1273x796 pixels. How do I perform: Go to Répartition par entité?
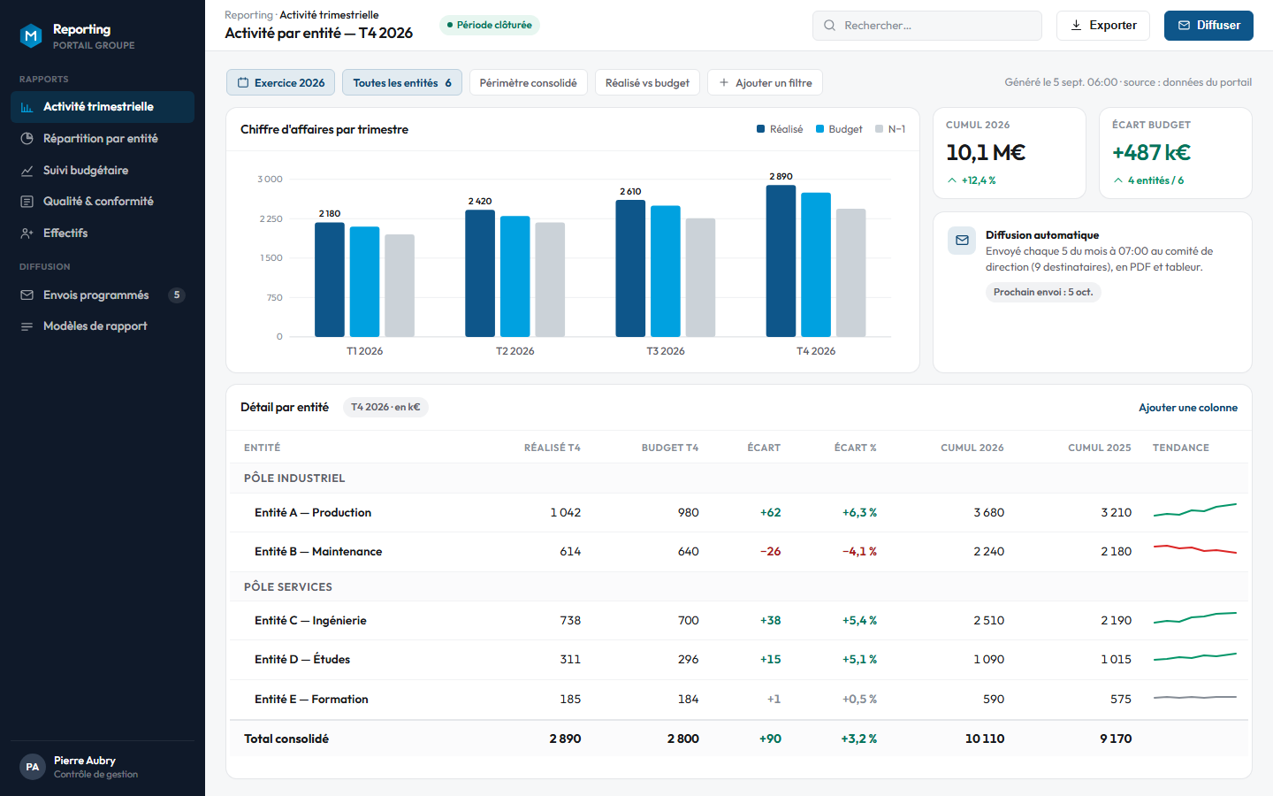[103, 139]
